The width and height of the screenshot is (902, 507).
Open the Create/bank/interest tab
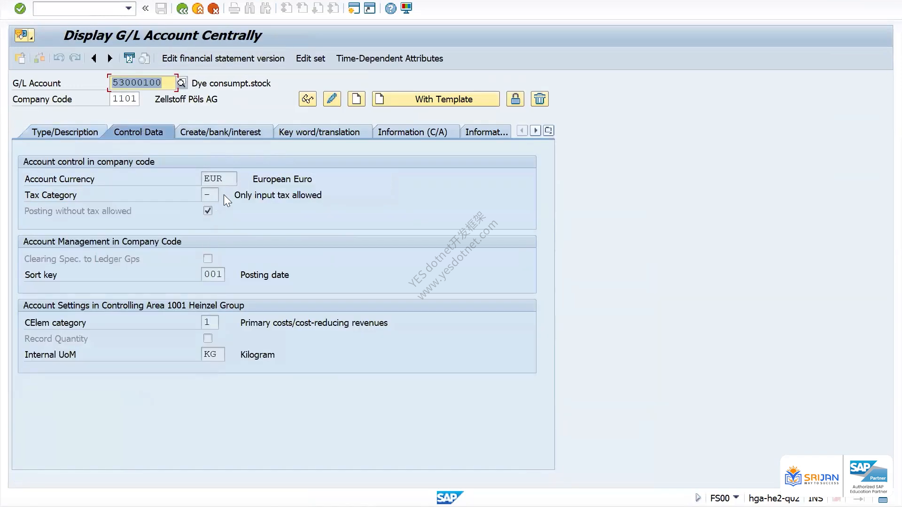pyautogui.click(x=220, y=132)
